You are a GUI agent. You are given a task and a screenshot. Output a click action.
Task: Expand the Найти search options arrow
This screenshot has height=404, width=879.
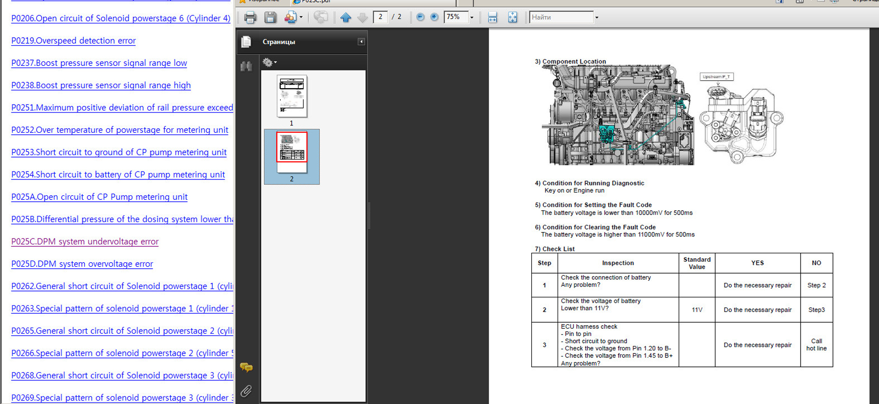coord(597,17)
